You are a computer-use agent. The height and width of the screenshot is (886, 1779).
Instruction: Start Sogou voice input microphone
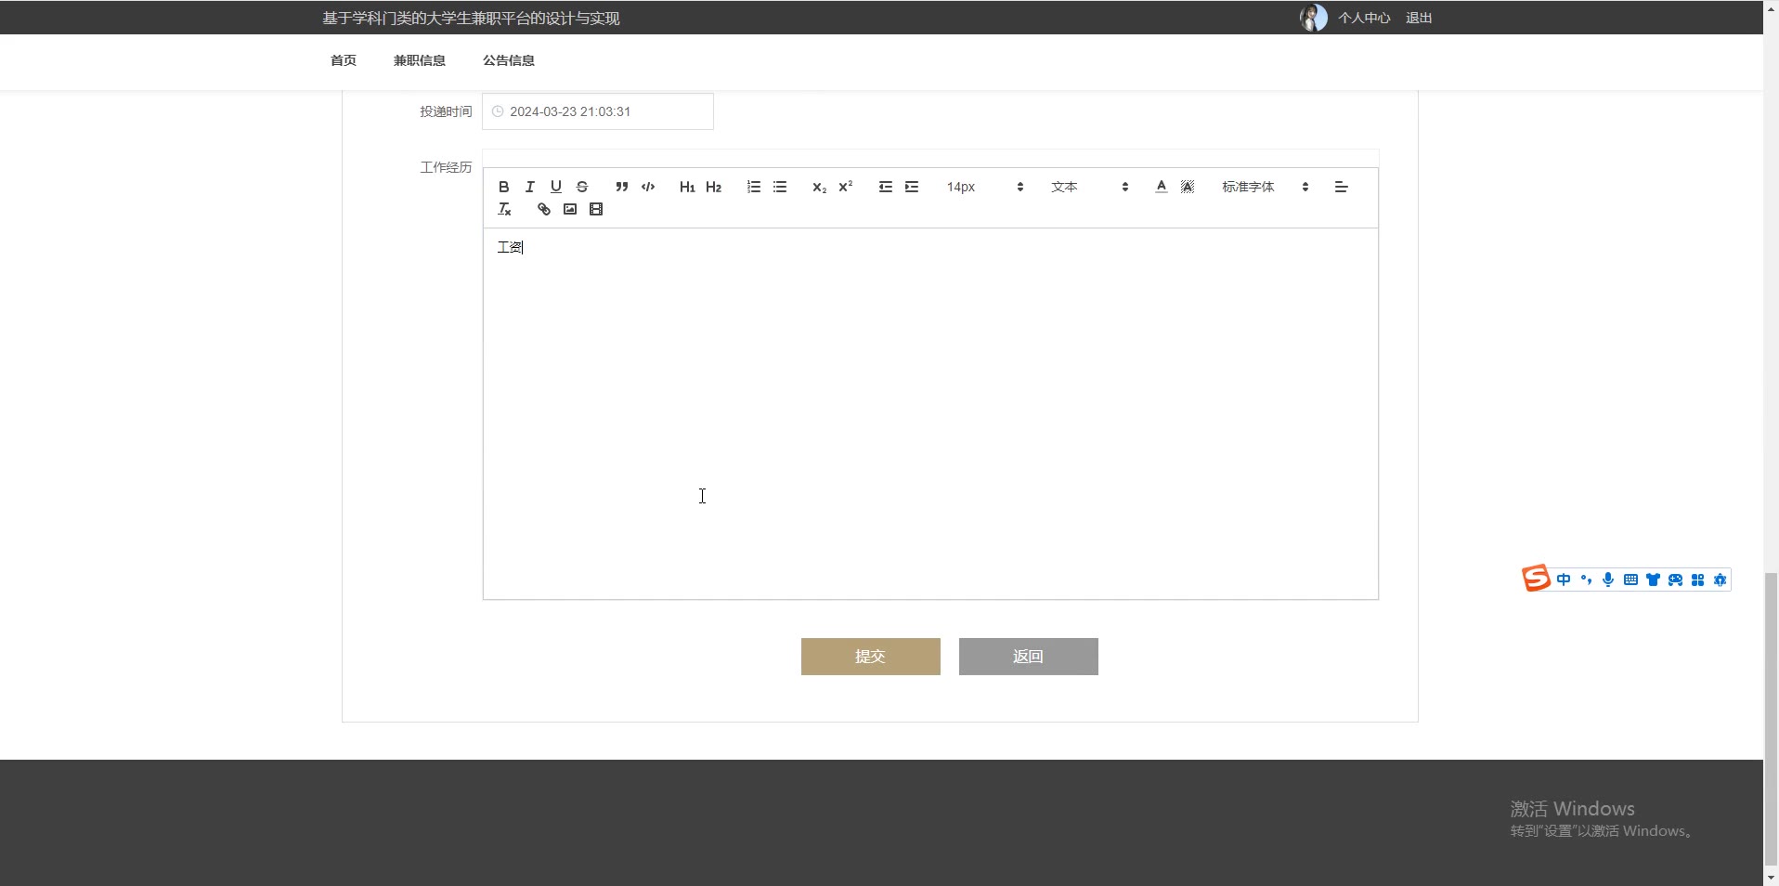(1608, 580)
